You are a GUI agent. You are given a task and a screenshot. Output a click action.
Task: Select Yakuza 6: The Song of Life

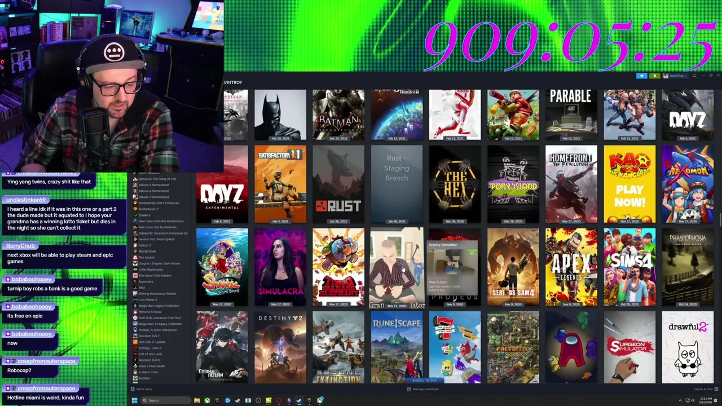tap(157, 179)
